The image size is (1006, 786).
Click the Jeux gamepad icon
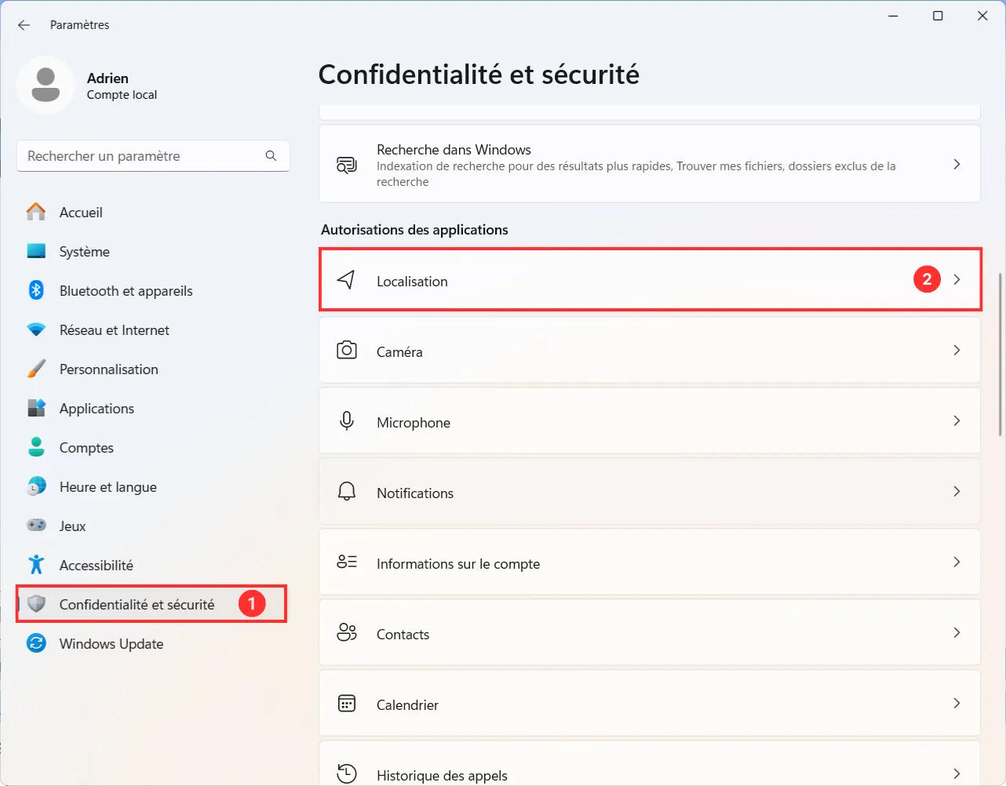pyautogui.click(x=36, y=526)
